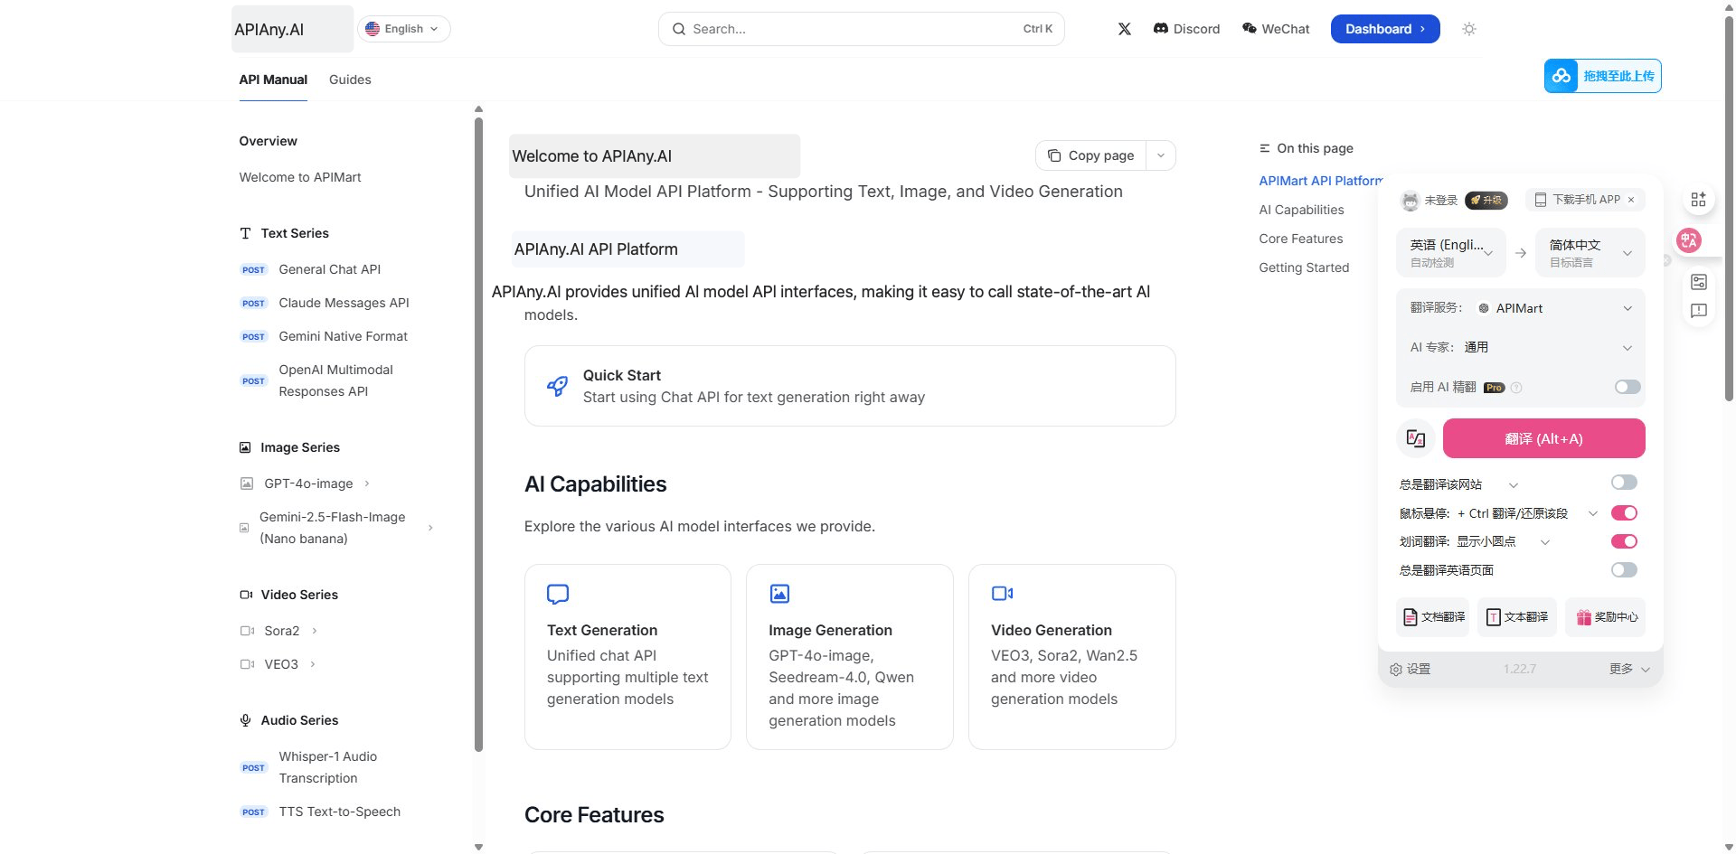Click the GPT-4o-image icon in sidebar
Image resolution: width=1736 pixels, height=854 pixels.
tap(247, 483)
